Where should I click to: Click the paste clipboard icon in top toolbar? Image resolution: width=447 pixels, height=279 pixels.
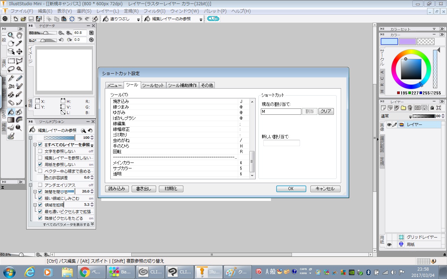(64, 19)
